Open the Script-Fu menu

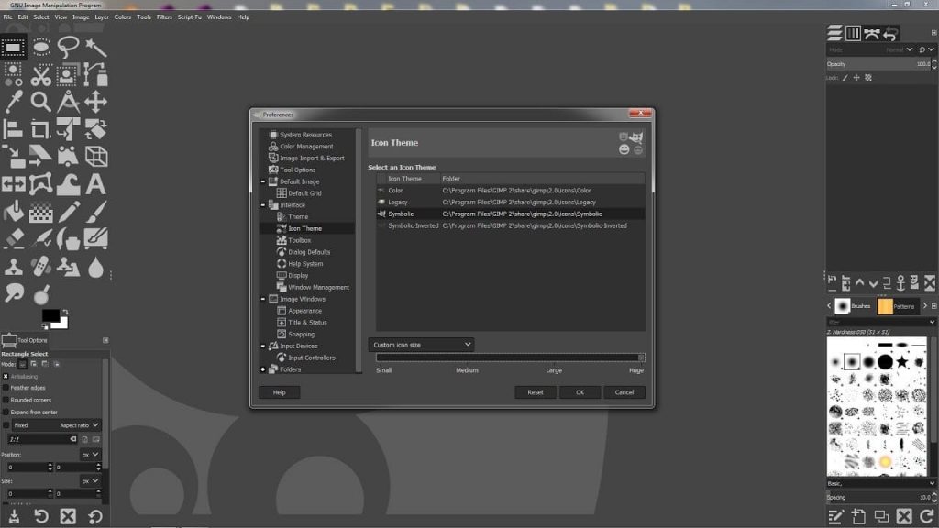(189, 17)
